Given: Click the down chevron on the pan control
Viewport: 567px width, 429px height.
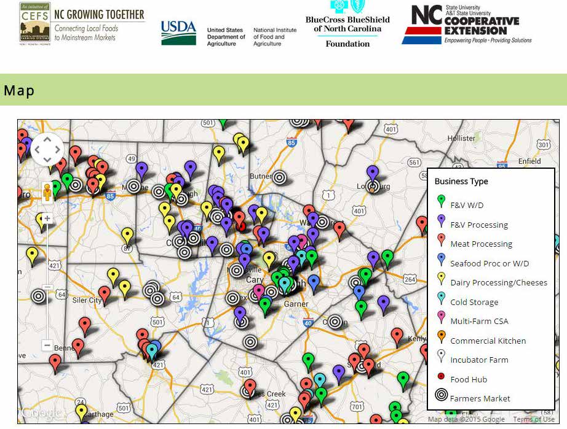Looking at the screenshot, I should tap(47, 159).
